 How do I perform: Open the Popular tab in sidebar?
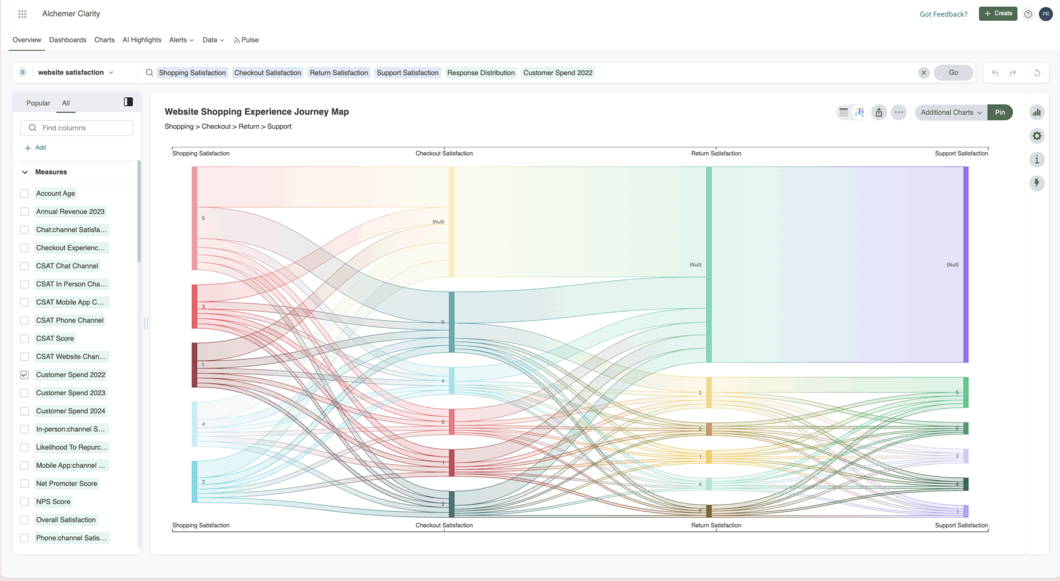tap(38, 103)
